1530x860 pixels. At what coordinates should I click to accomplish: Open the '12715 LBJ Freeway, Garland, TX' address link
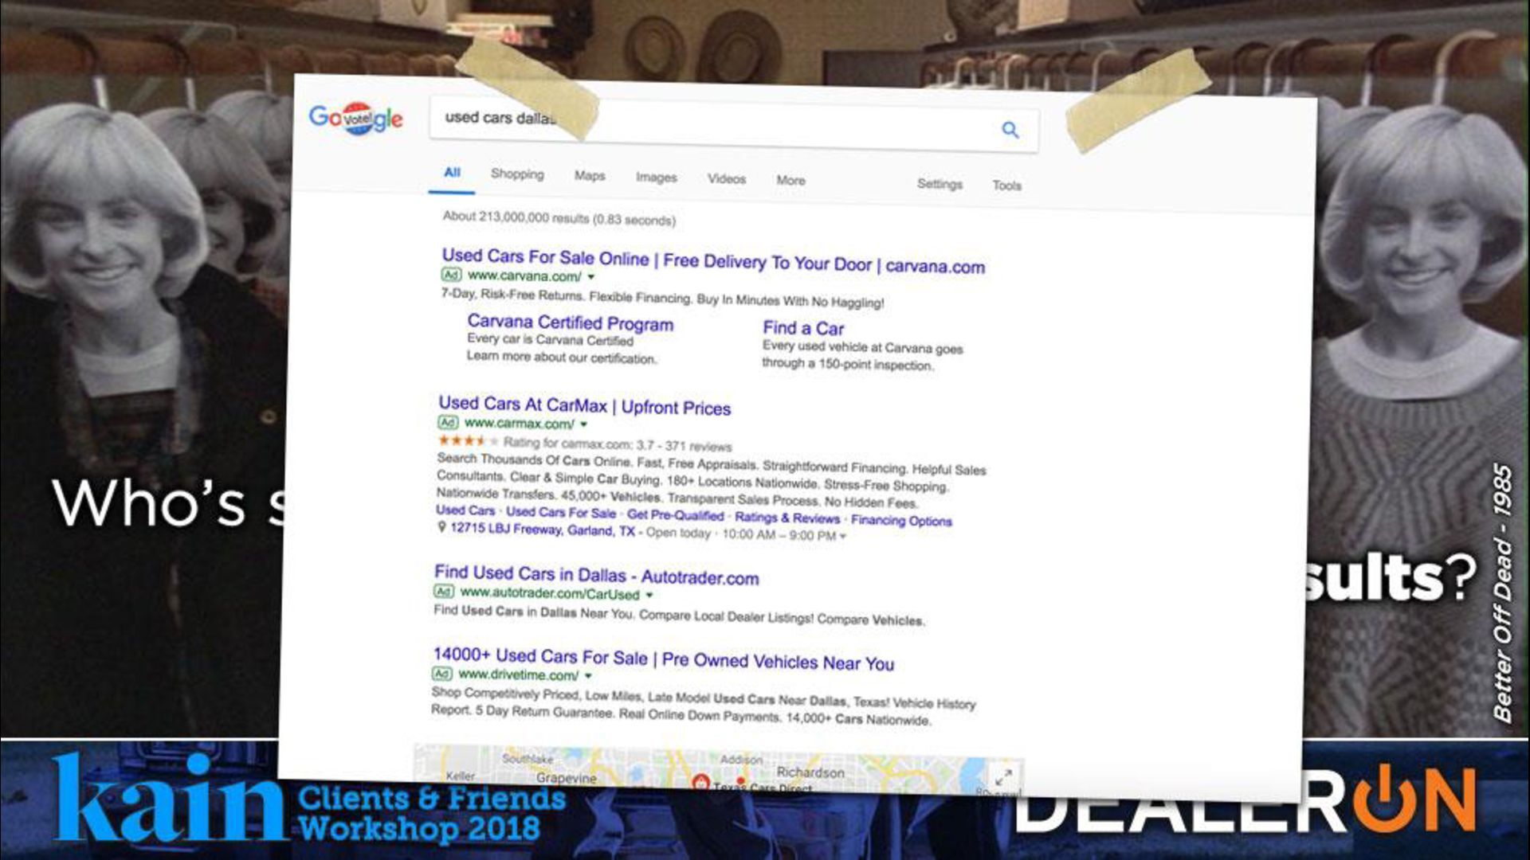pyautogui.click(x=543, y=529)
